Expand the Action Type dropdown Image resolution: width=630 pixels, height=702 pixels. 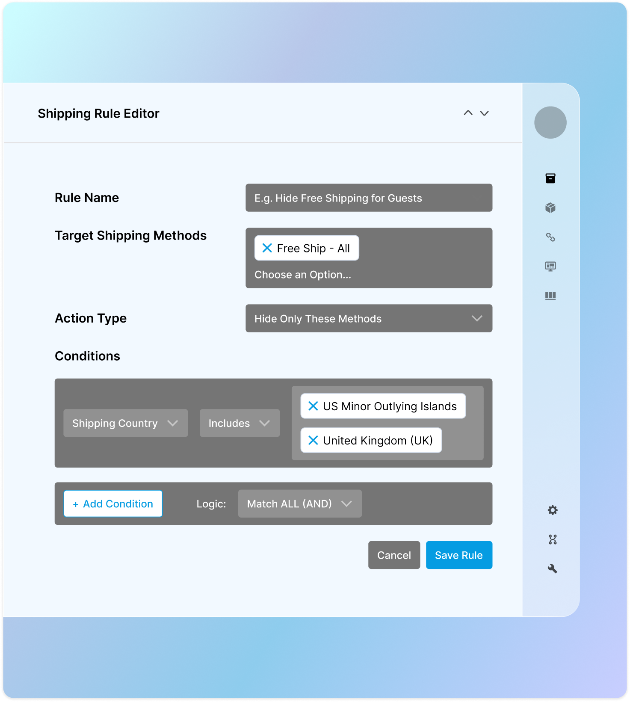(x=369, y=318)
